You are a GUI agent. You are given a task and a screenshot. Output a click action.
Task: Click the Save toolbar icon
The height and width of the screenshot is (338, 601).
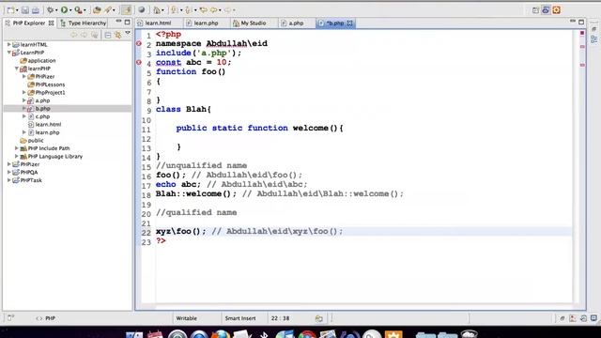pos(25,10)
